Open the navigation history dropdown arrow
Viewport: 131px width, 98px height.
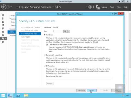point(11,7)
